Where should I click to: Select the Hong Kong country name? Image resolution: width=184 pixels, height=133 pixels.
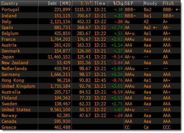pos(13,80)
